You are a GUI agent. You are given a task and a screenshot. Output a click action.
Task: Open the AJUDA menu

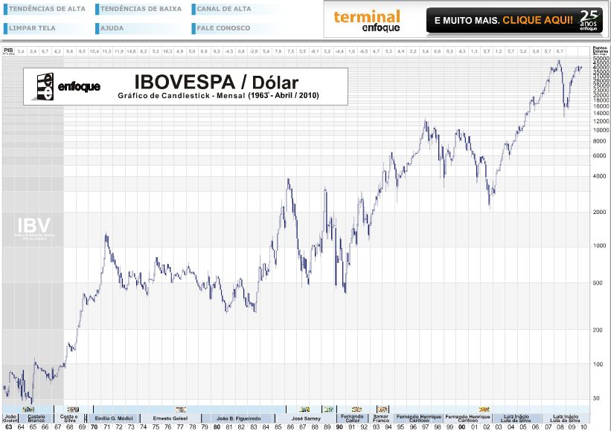112,27
